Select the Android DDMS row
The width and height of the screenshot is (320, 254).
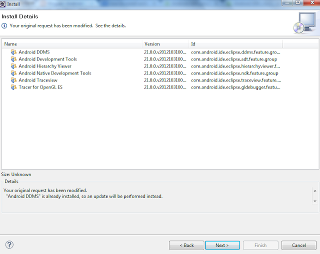click(x=160, y=52)
